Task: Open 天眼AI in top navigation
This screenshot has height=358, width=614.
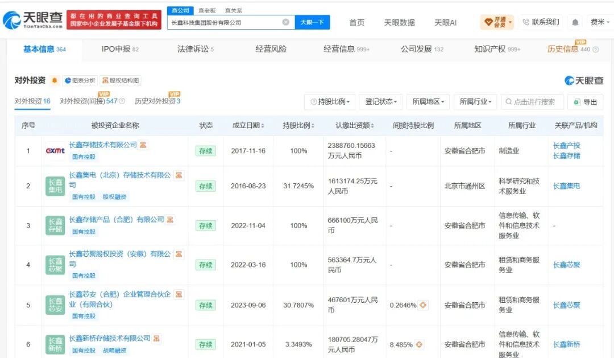Action: 445,23
